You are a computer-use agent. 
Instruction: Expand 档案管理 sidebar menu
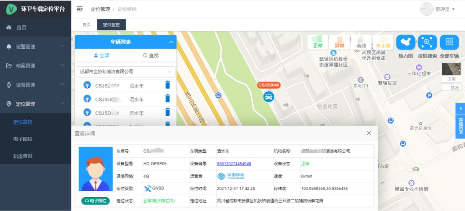36,65
